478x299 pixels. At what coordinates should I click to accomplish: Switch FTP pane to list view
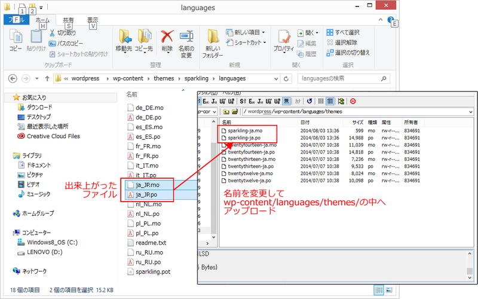pos(321,101)
